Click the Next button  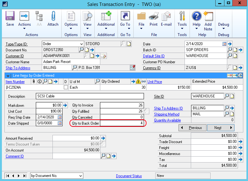coord(221,128)
